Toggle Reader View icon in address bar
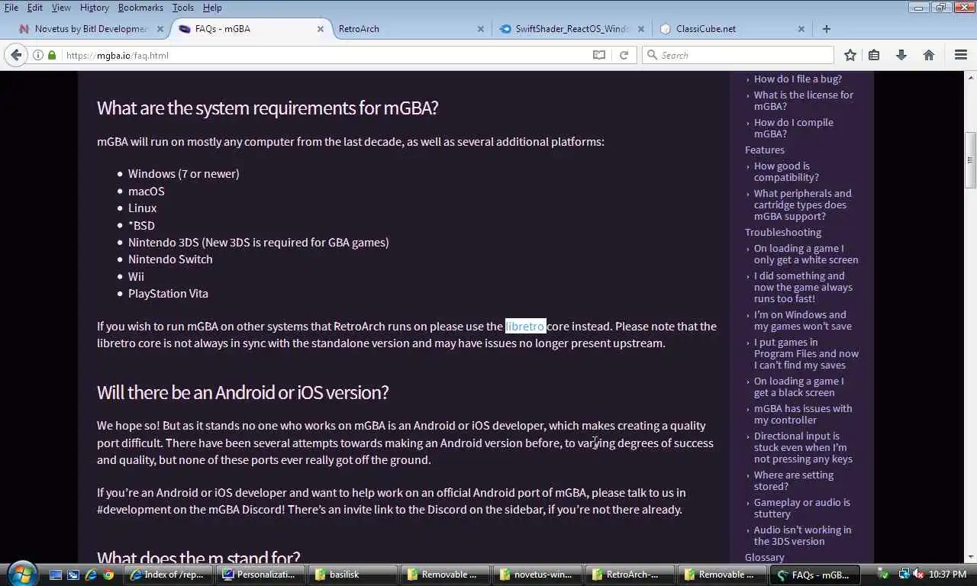Image resolution: width=977 pixels, height=586 pixels. 599,55
